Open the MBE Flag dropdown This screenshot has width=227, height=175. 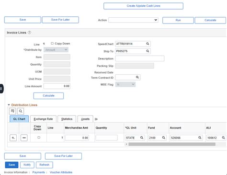coord(125,84)
